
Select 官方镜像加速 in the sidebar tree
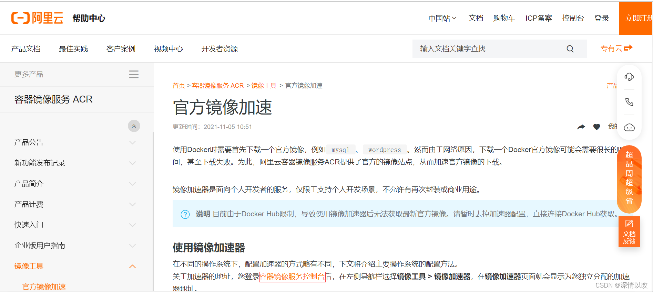tap(44, 287)
